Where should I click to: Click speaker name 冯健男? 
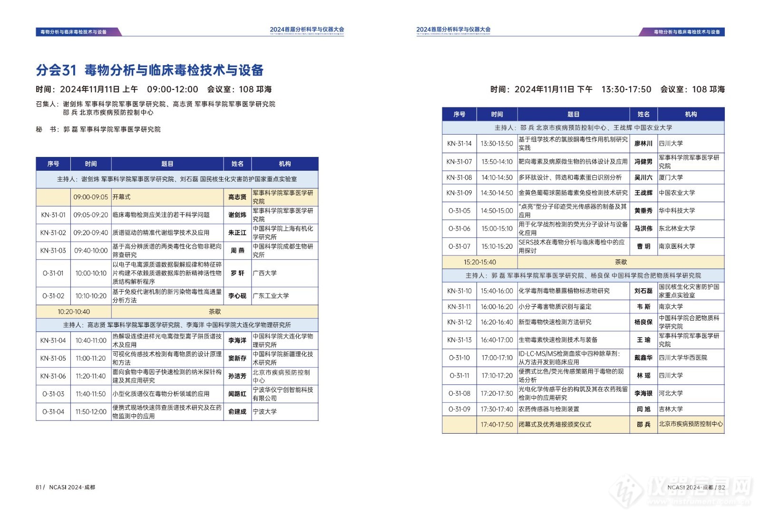[644, 162]
